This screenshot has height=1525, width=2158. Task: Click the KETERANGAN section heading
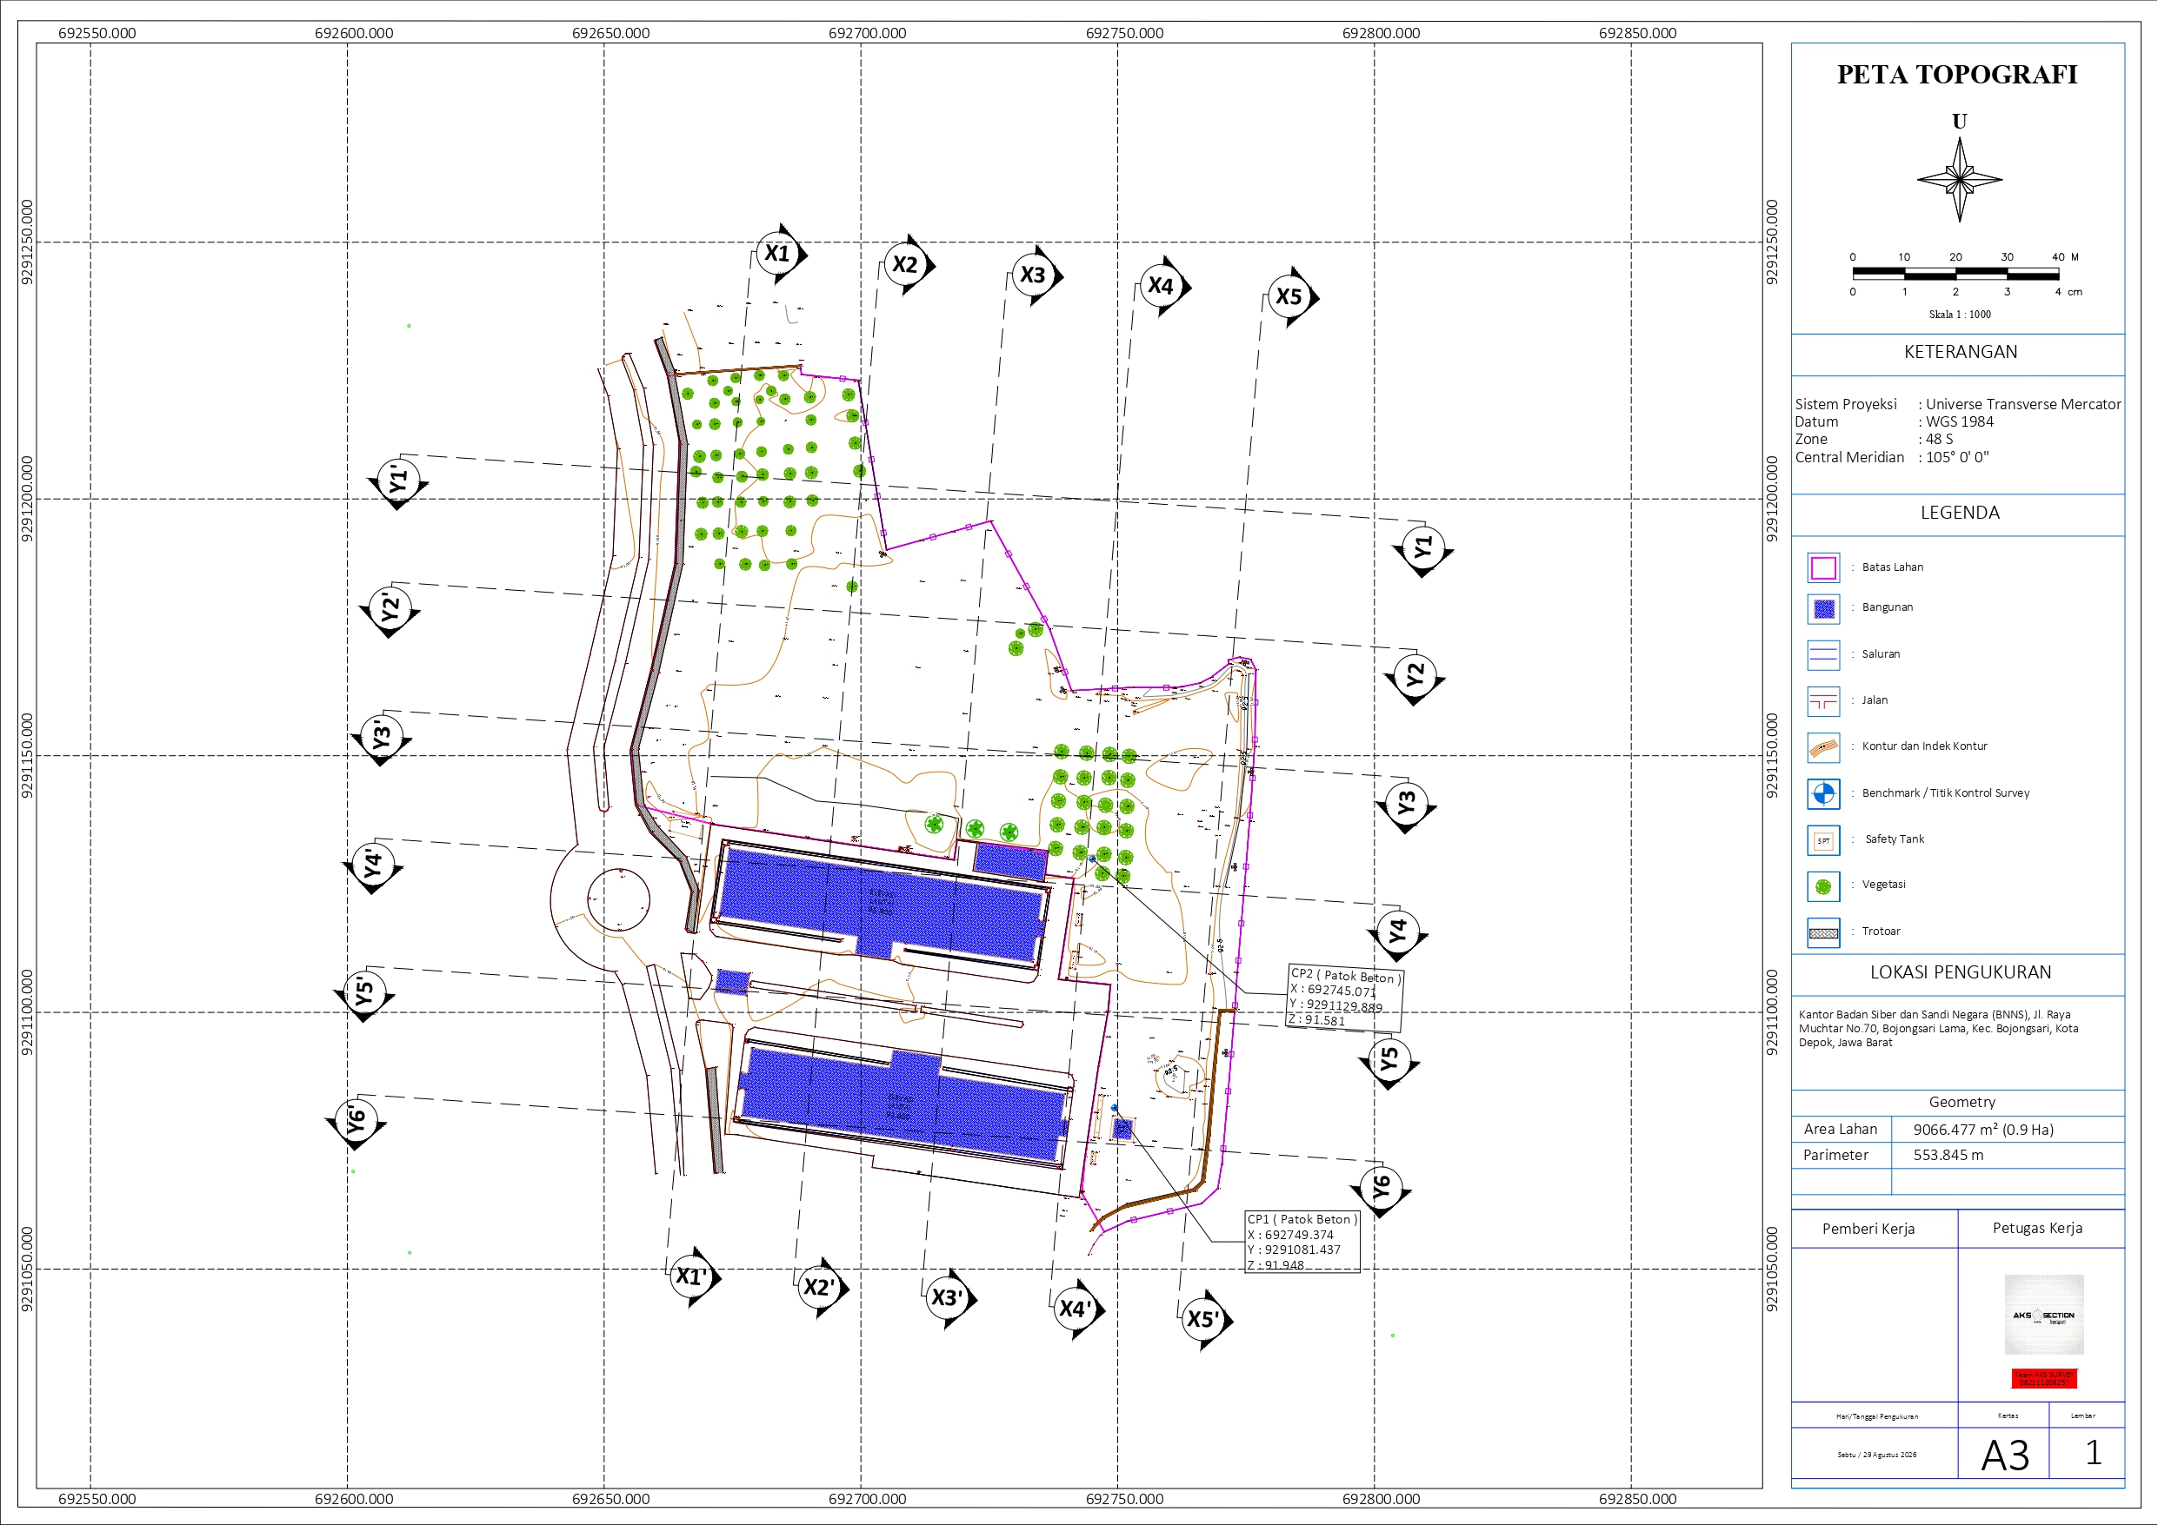(1961, 351)
